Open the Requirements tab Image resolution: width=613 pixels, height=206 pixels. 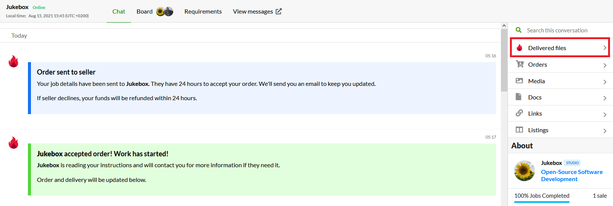pyautogui.click(x=203, y=11)
